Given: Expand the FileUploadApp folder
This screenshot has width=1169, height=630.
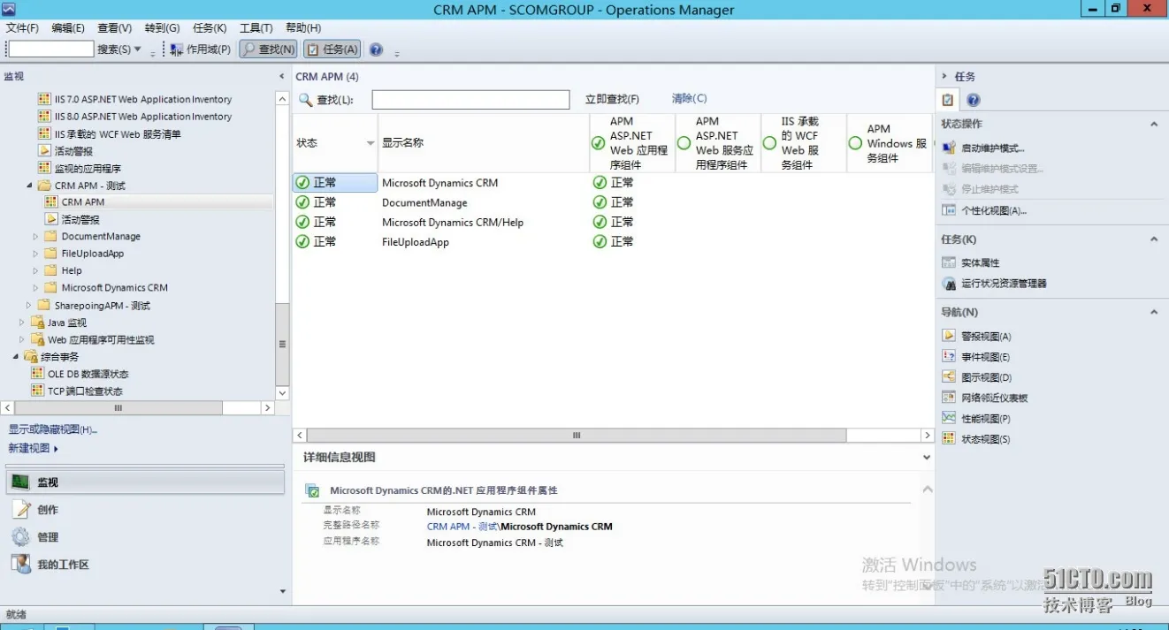Looking at the screenshot, I should pos(36,254).
